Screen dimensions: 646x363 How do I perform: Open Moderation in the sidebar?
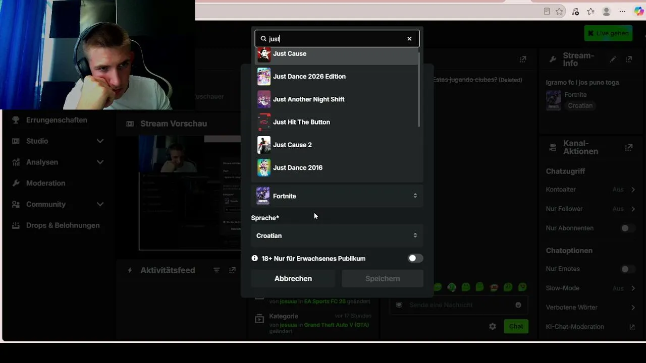(45, 183)
